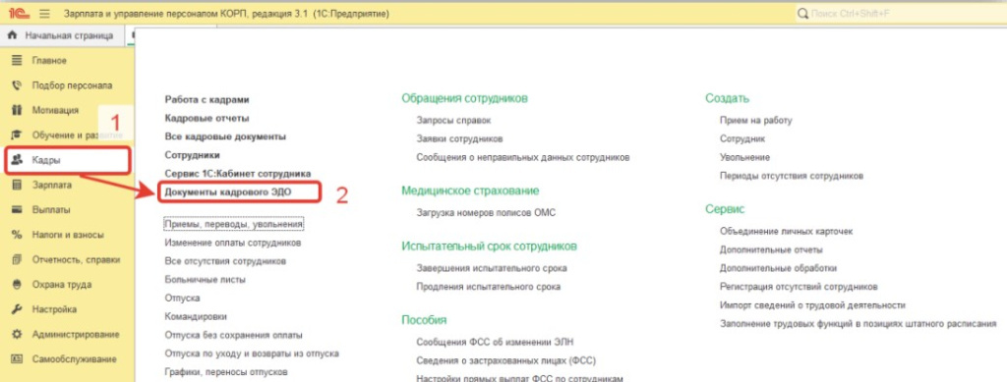Open the Сотрудники list link
The height and width of the screenshot is (382, 1007).
point(193,155)
